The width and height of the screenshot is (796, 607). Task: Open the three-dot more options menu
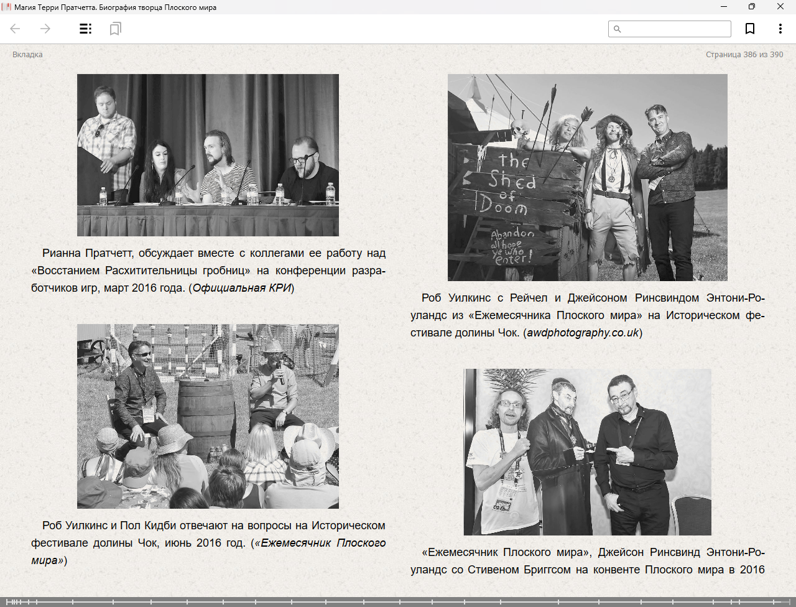click(x=780, y=29)
